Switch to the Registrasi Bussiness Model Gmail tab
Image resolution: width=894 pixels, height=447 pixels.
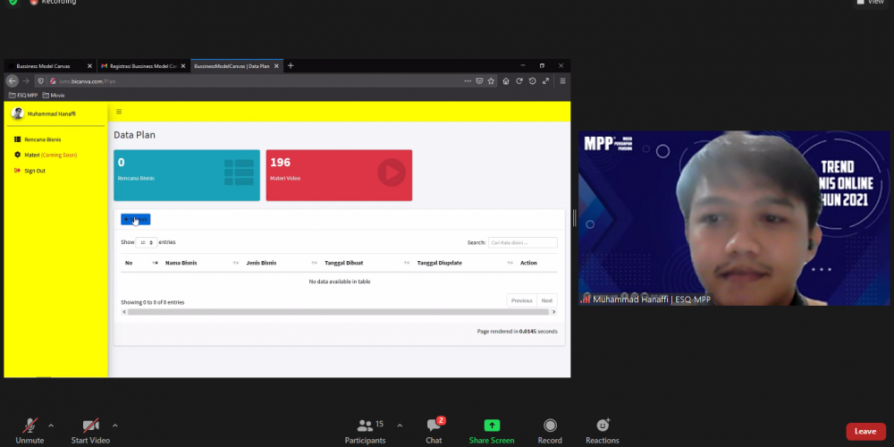pos(139,66)
